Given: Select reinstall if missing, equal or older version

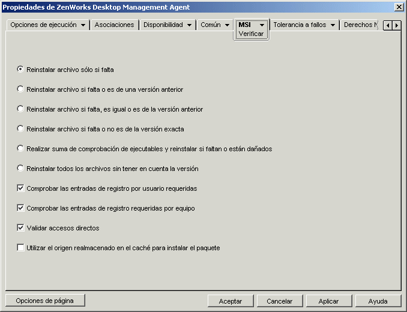Looking at the screenshot, I should 20,109.
